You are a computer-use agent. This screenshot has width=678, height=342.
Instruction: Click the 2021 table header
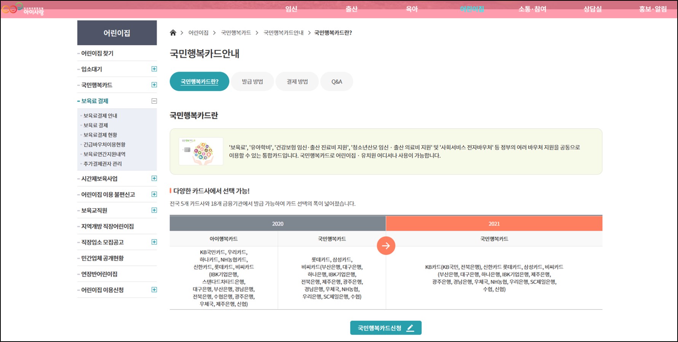pyautogui.click(x=494, y=224)
